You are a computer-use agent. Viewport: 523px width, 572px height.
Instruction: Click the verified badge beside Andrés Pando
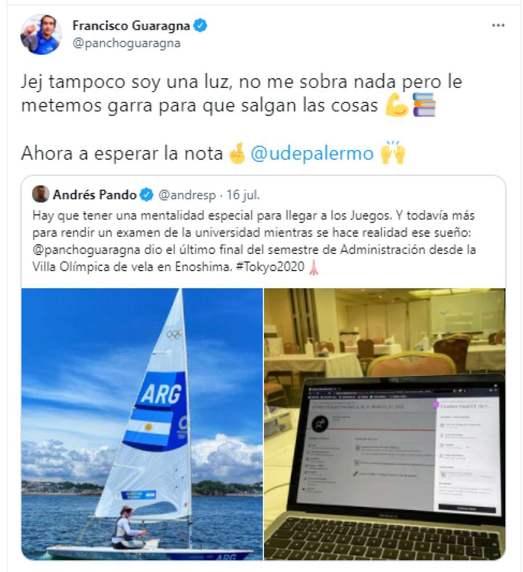pos(147,195)
